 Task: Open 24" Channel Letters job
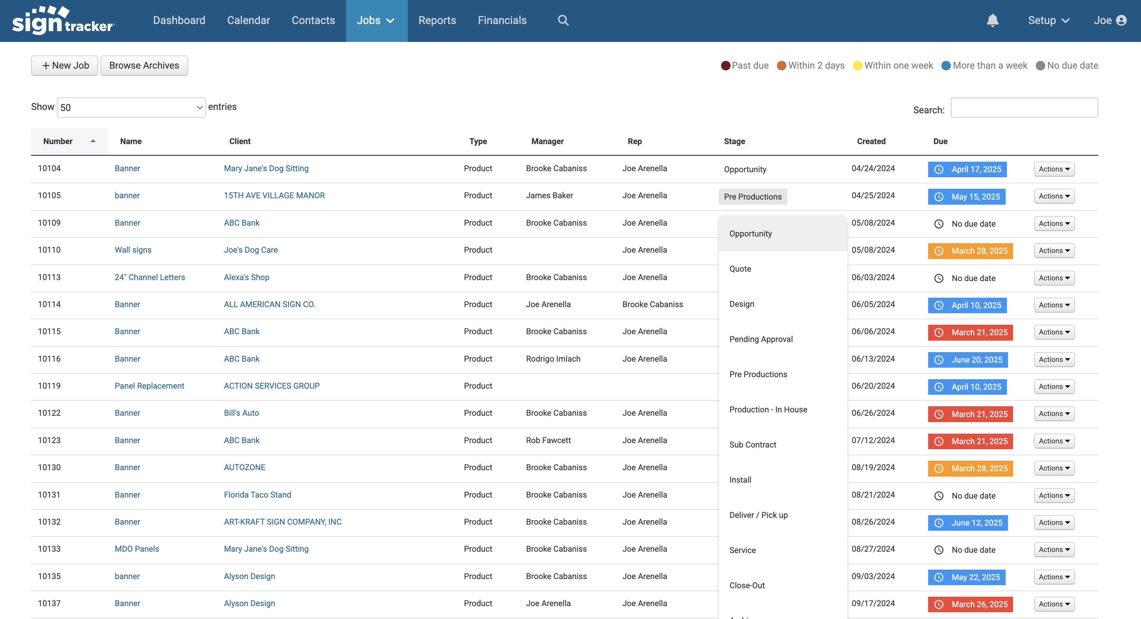tap(150, 277)
